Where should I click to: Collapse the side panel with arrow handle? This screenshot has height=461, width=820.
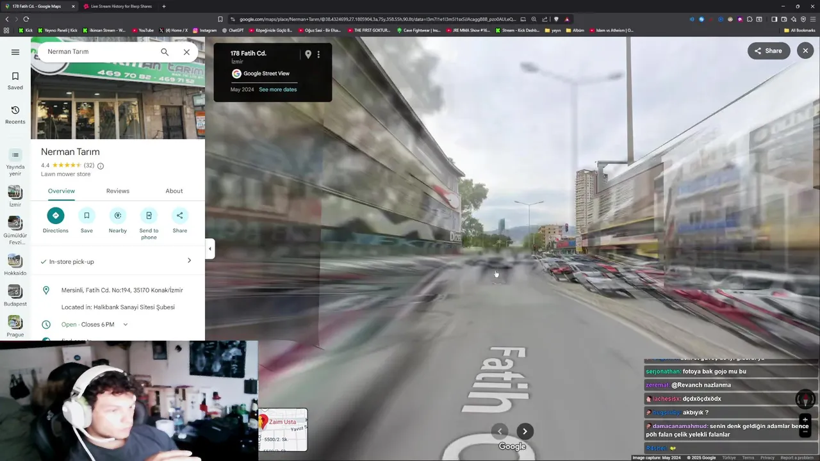click(x=209, y=249)
